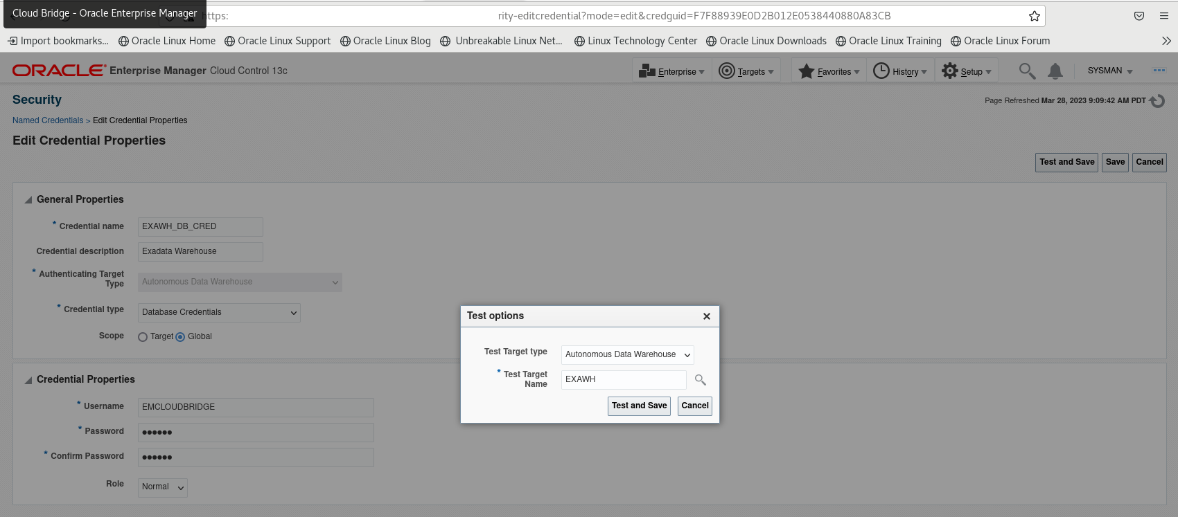1178x517 pixels.
Task: Click the Security page heading
Action: click(x=37, y=100)
